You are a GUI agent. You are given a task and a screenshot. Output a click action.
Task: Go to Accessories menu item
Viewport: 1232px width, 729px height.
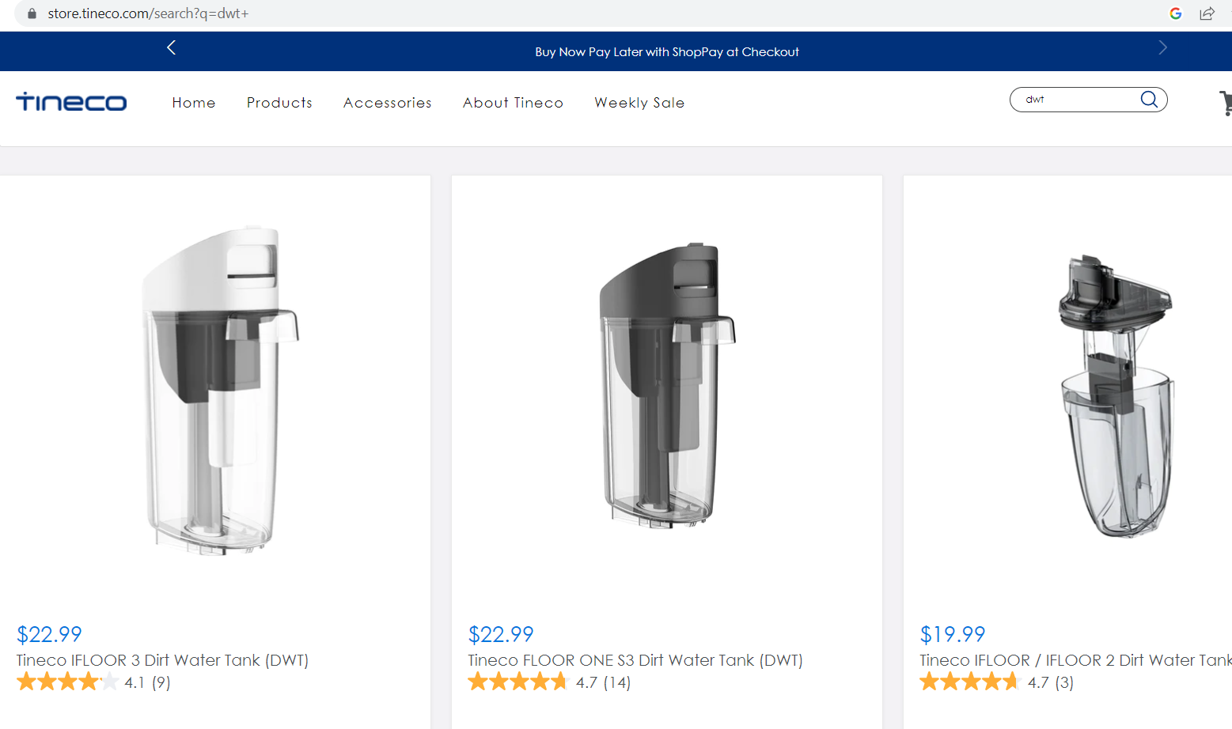[388, 103]
